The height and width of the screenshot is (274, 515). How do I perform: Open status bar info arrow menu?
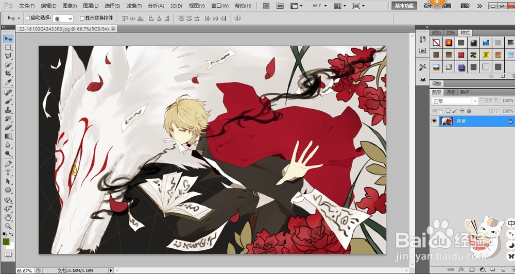click(x=111, y=270)
